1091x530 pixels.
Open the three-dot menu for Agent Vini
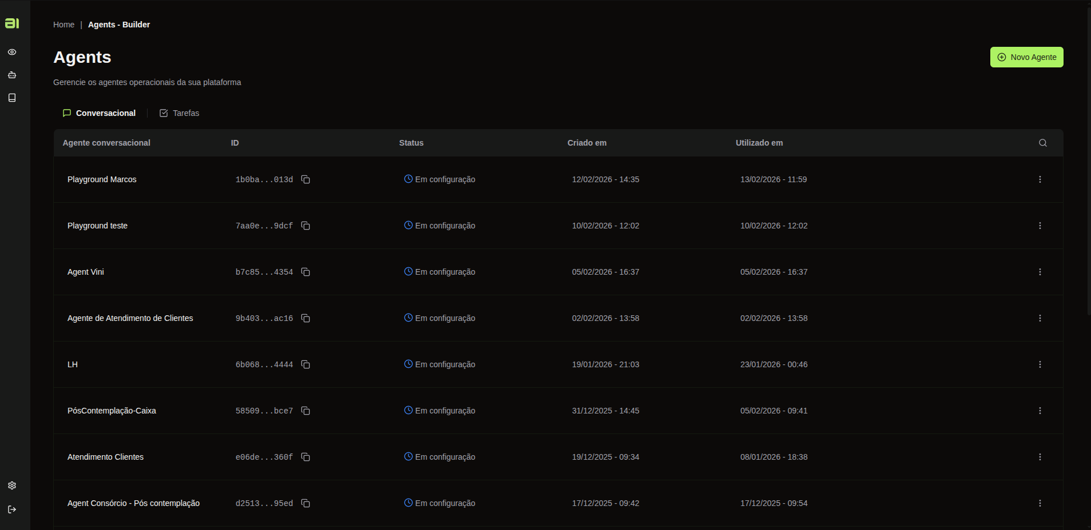(1040, 272)
